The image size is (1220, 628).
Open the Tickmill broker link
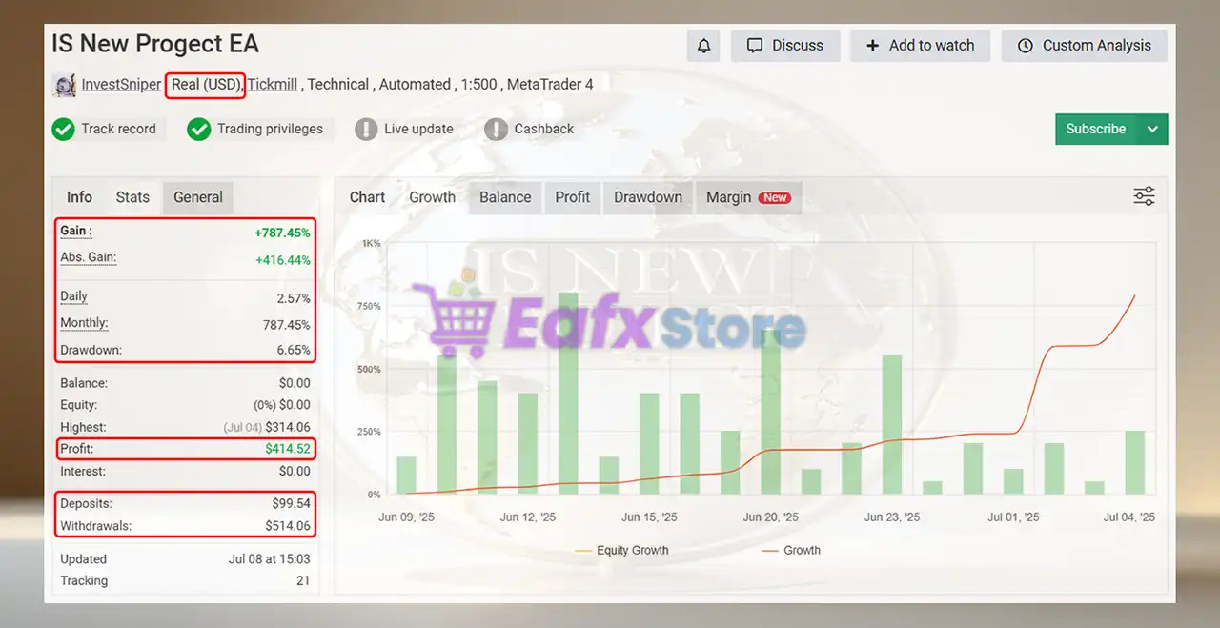click(273, 85)
